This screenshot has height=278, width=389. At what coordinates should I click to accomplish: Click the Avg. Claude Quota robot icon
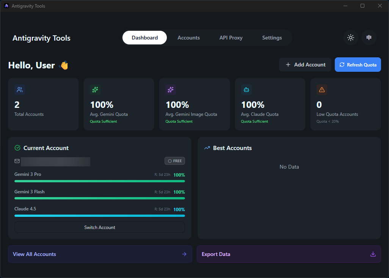click(x=246, y=90)
